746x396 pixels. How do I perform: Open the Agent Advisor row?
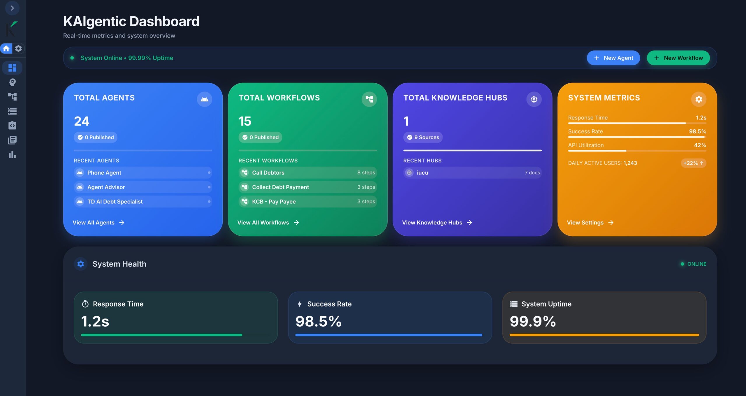[x=143, y=187]
